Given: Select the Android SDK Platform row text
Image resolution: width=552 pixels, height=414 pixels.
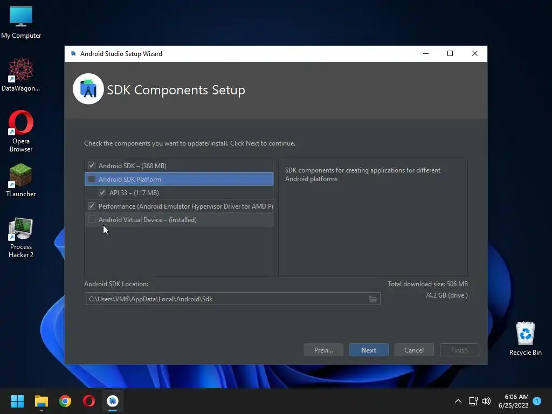Looking at the screenshot, I should [x=130, y=179].
